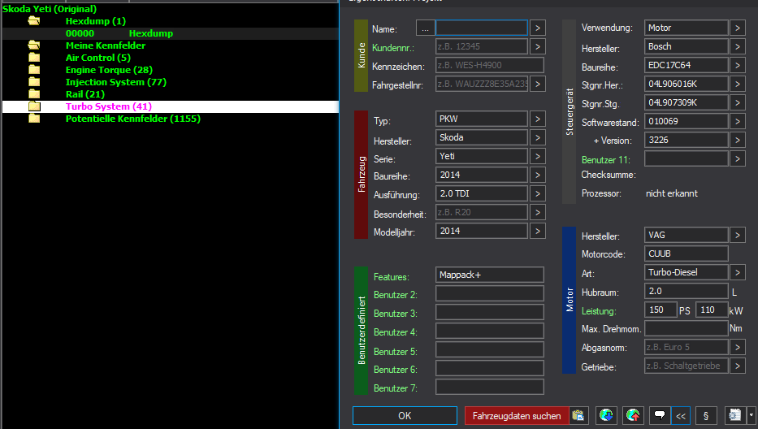Click the speech bubble comment icon
The width and height of the screenshot is (758, 429).
[x=660, y=415]
